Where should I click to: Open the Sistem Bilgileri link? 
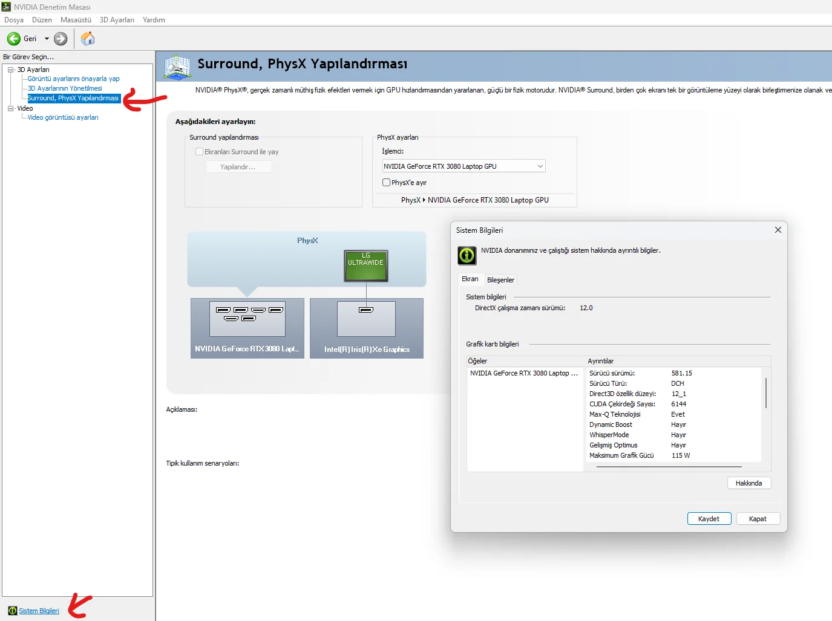tap(39, 611)
